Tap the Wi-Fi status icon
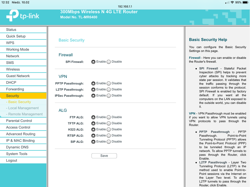Image resolution: width=250 pixels, height=187 pixels. pyautogui.click(x=232, y=2)
